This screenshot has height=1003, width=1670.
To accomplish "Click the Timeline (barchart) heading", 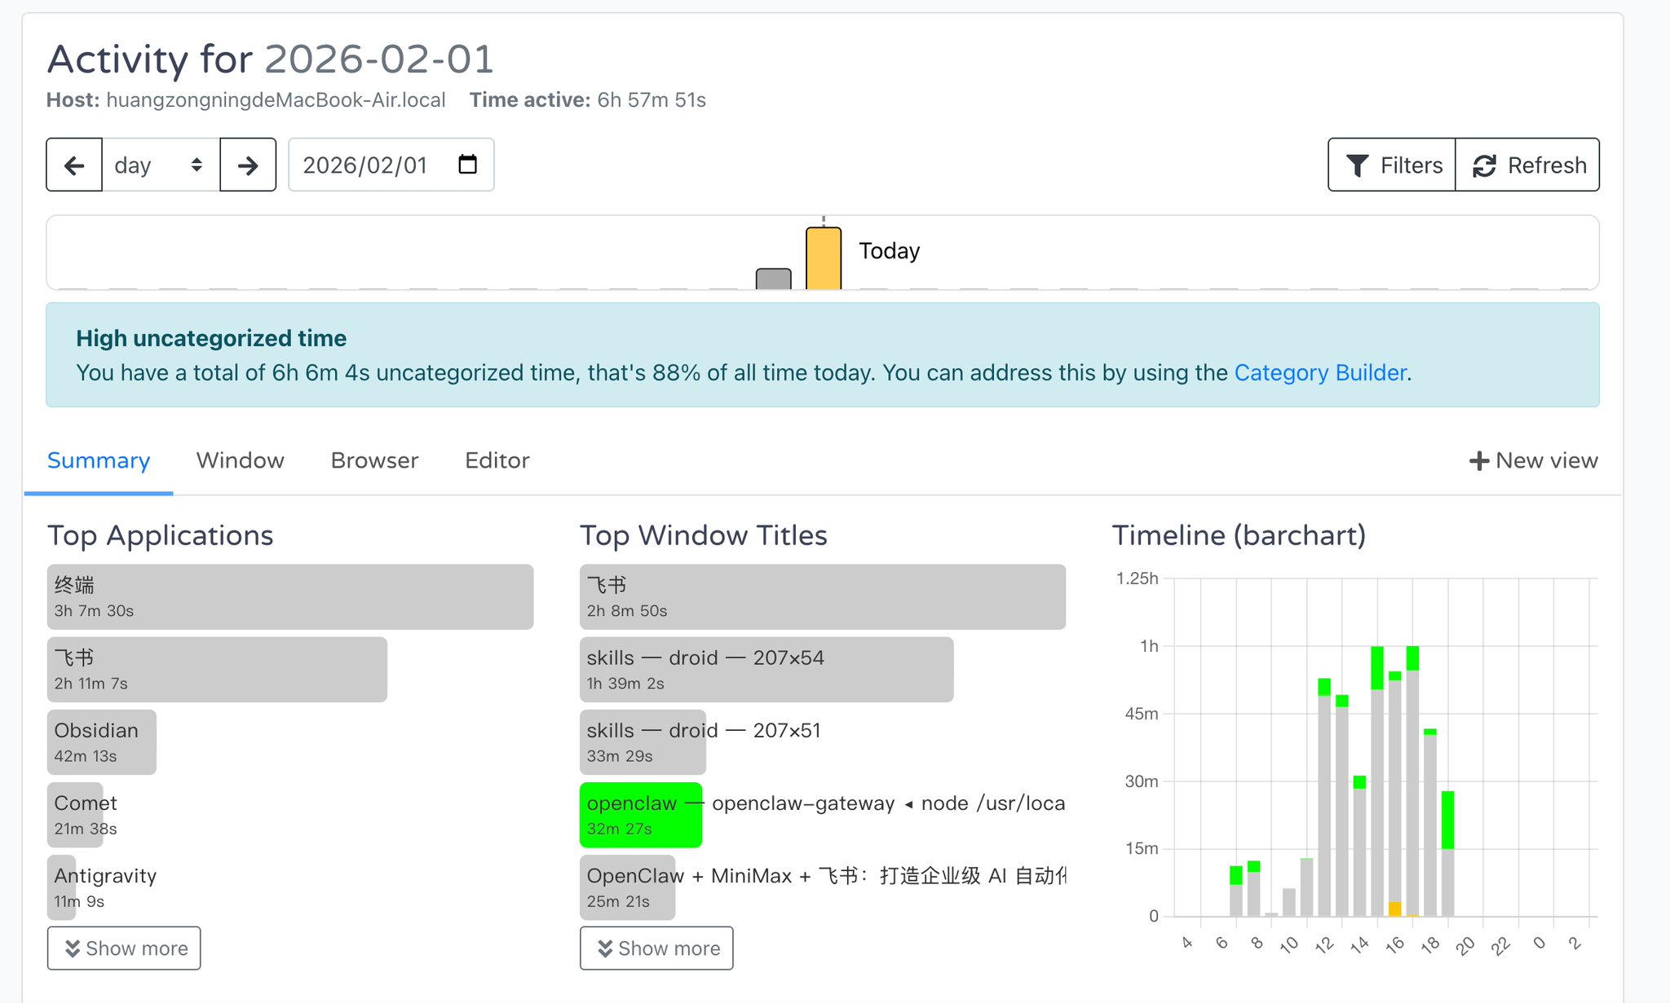I will pos(1239,535).
